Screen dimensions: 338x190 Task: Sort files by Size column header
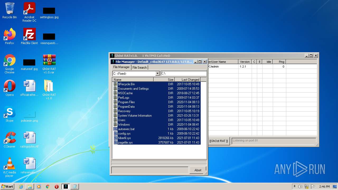[164, 79]
